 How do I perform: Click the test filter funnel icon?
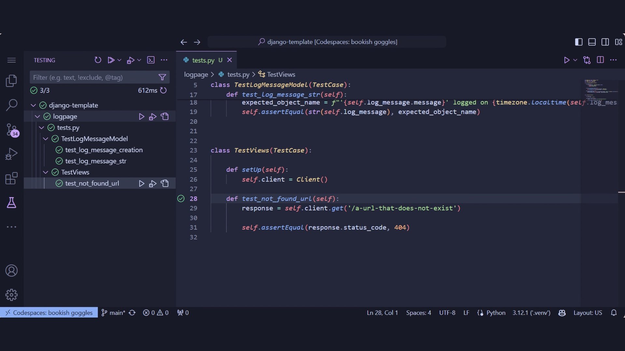162,77
